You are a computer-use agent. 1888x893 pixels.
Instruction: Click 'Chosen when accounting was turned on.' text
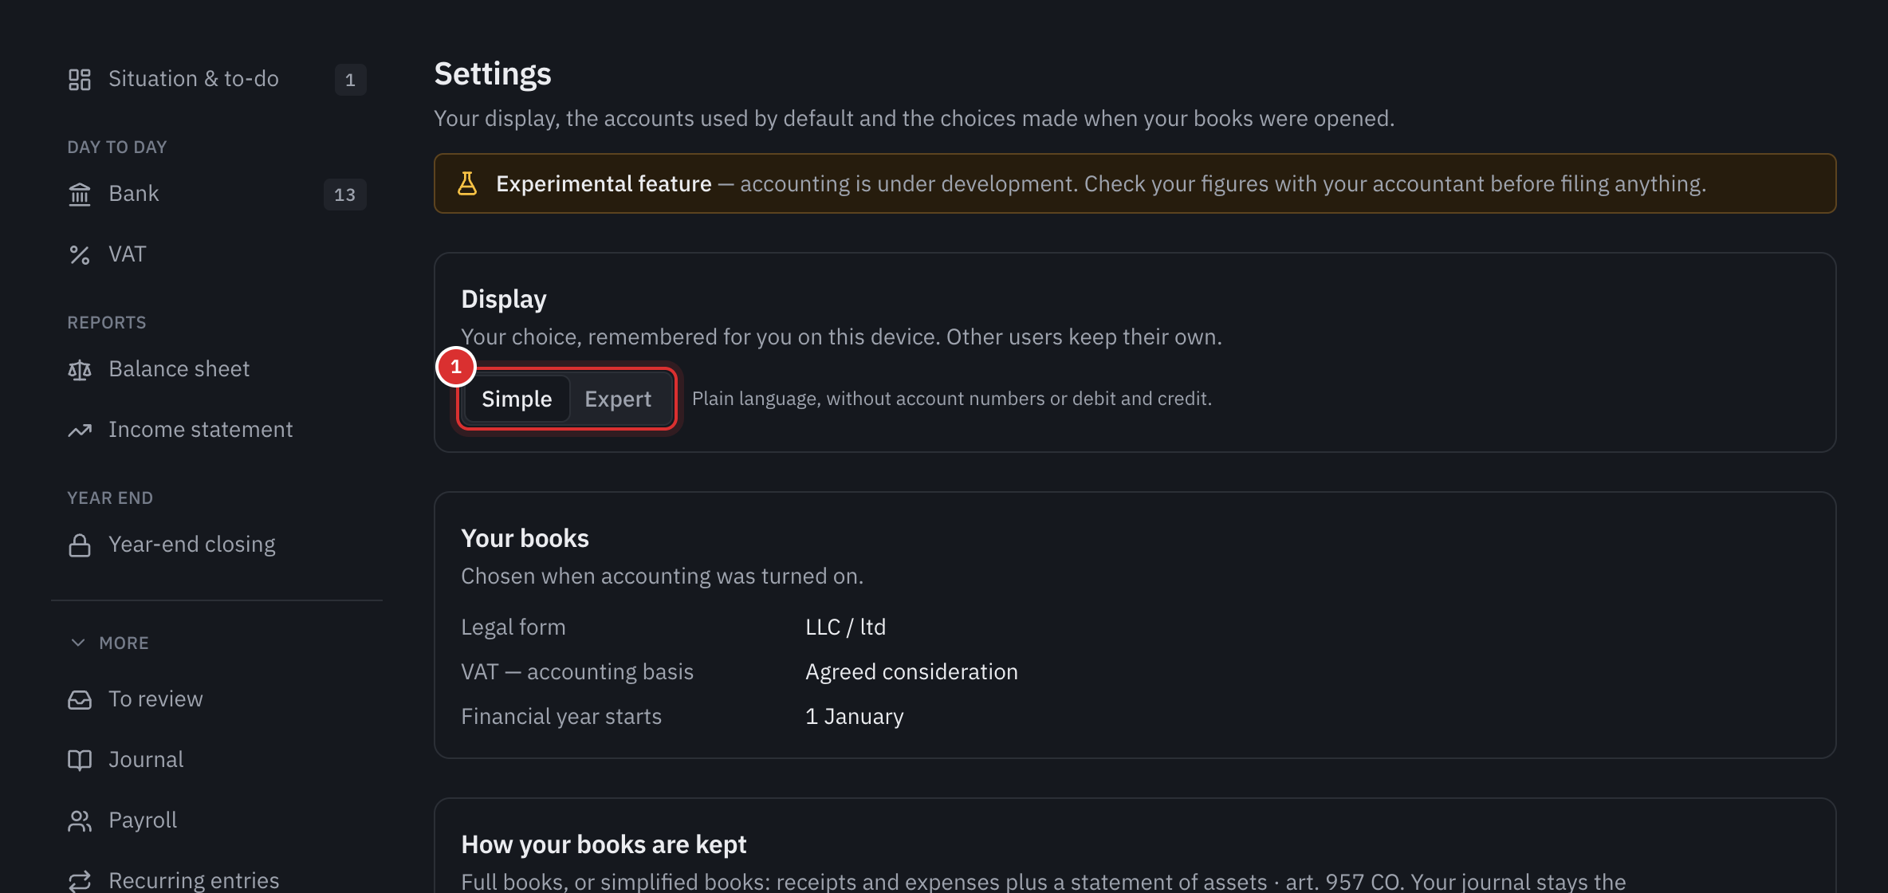(x=662, y=576)
